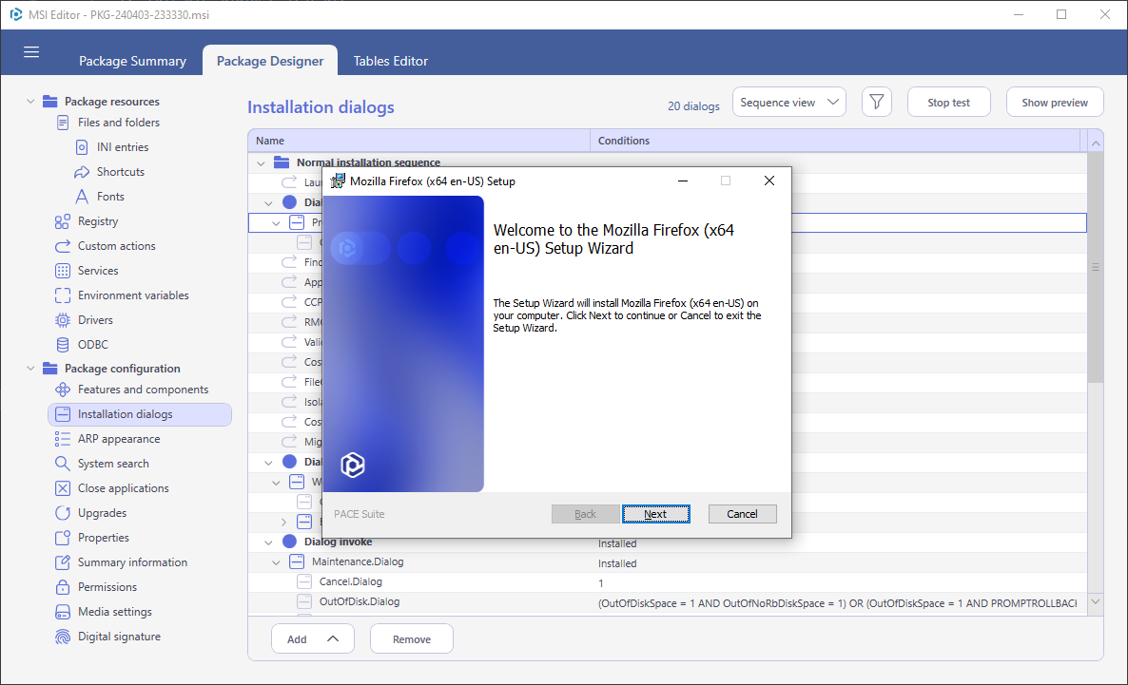
Task: Expand the collapsed dialog row above Dialog invoke
Action: pos(283,522)
